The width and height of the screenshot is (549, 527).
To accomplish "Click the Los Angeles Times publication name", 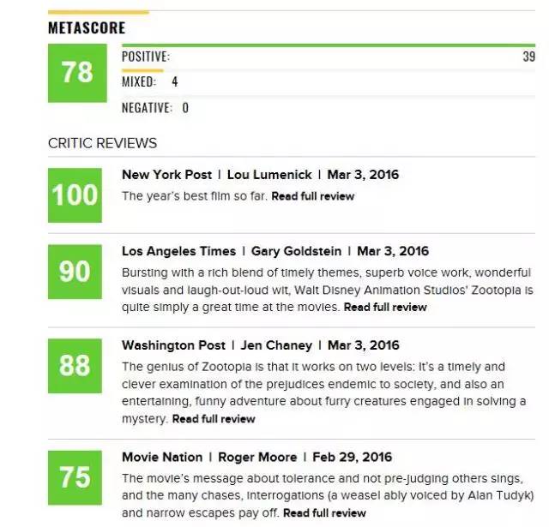I will coord(178,251).
